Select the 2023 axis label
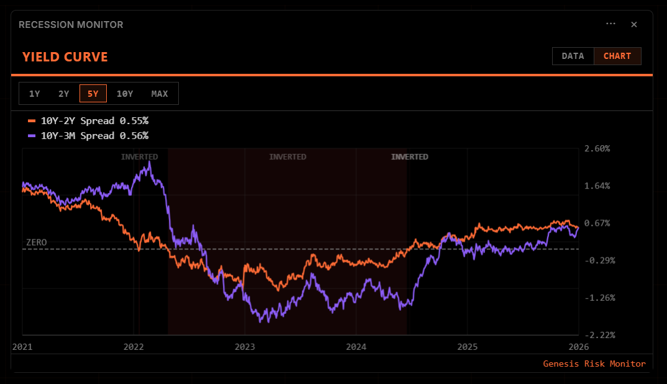Image resolution: width=667 pixels, height=384 pixels. tap(245, 347)
